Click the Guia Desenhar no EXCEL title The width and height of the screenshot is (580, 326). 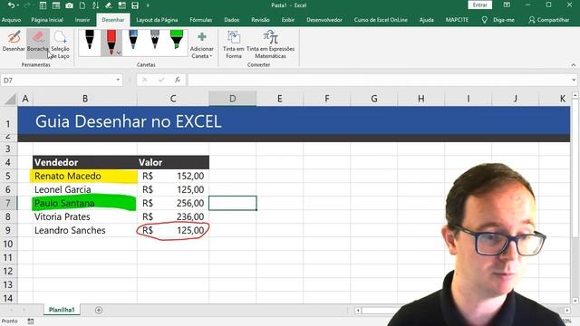coord(129,121)
